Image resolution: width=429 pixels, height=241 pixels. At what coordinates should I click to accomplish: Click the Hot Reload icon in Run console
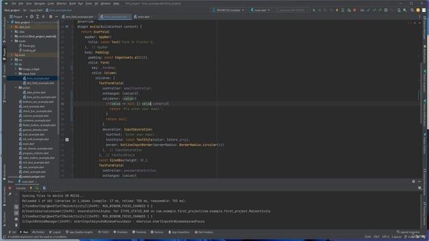tap(31, 188)
